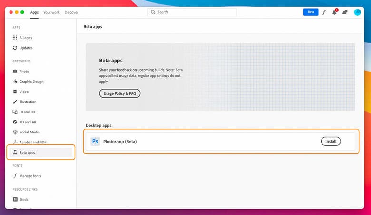Switch to the Discover tab
This screenshot has height=215, width=371.
pos(71,12)
